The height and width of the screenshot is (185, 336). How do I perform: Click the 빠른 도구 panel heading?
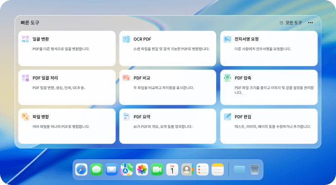(x=30, y=23)
